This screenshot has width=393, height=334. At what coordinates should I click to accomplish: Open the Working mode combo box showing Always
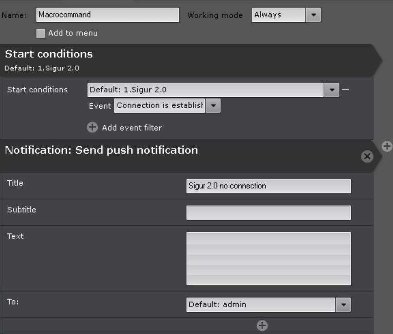point(278,15)
